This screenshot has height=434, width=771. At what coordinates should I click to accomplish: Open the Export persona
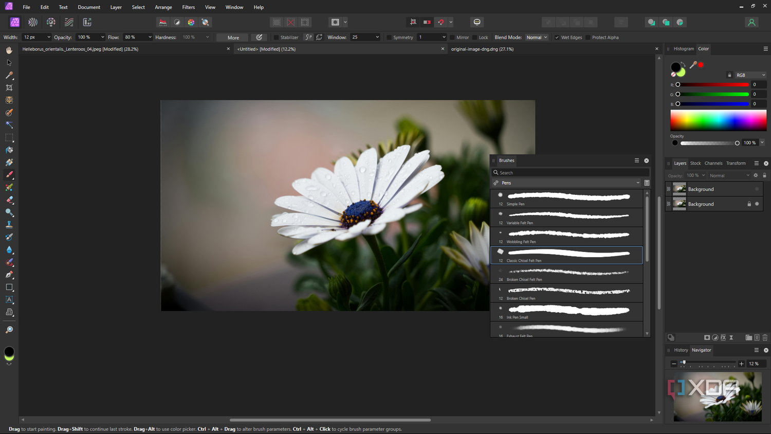[x=87, y=22]
